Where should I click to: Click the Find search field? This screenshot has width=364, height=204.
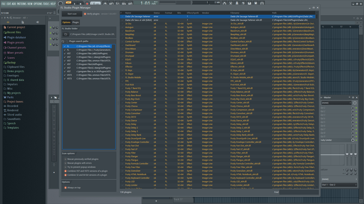point(299,192)
